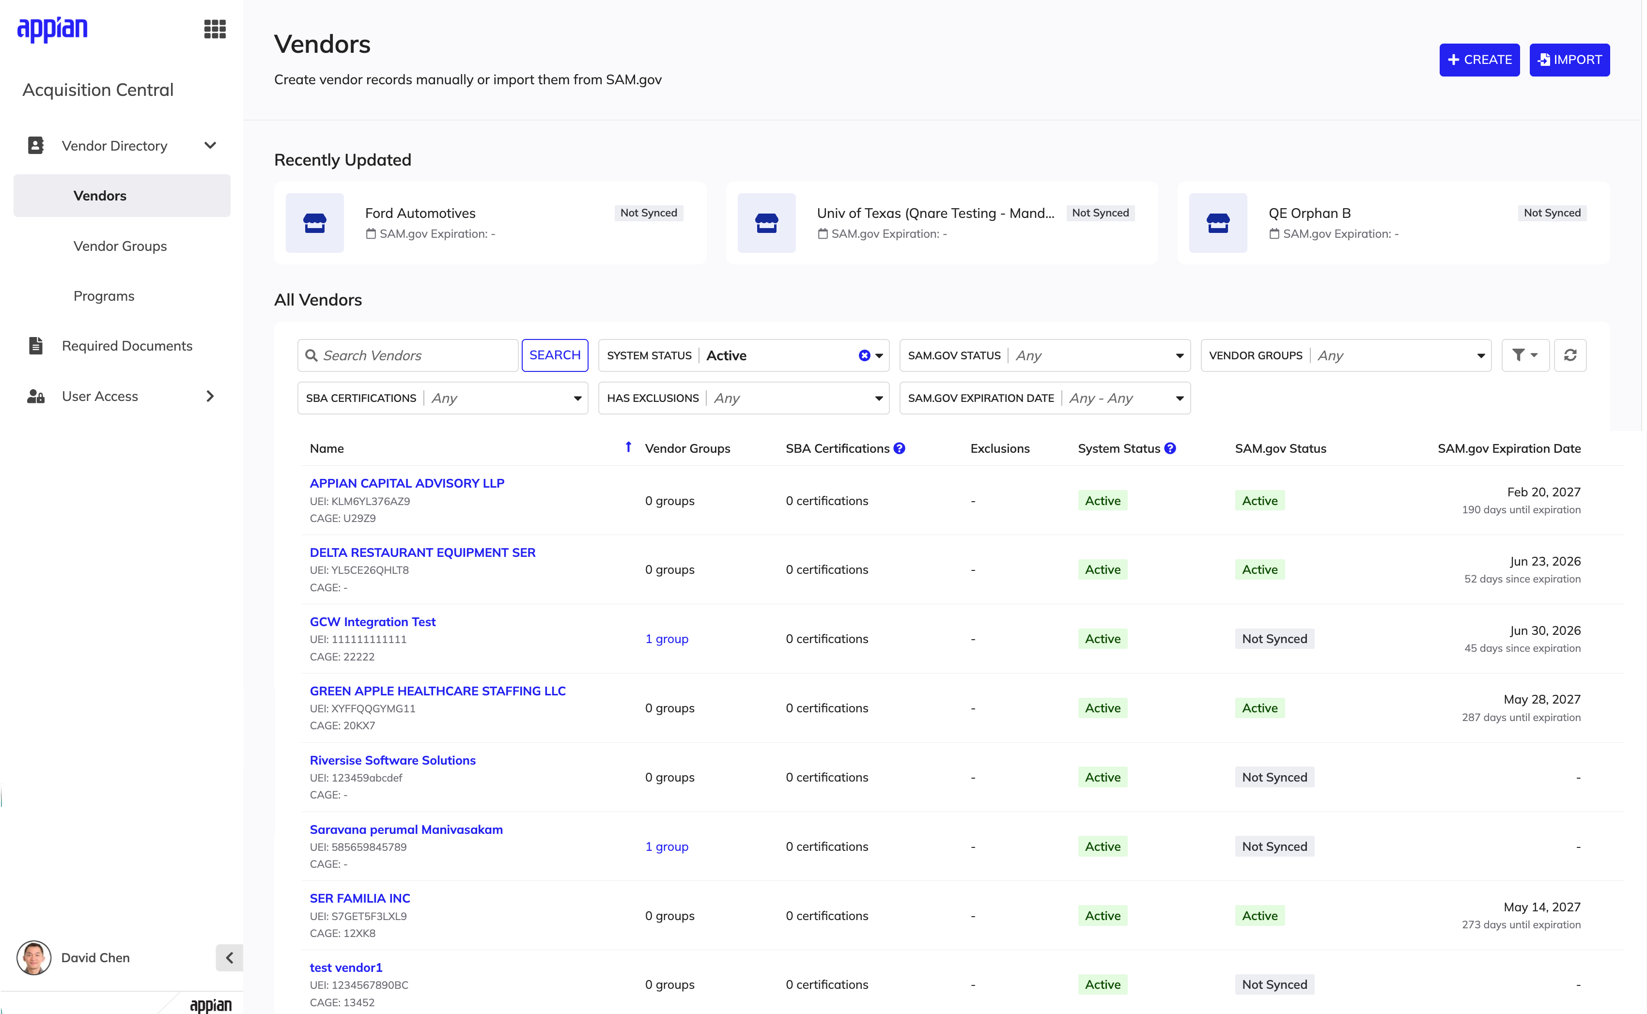Open Saravana perumal Manivasakam vendor
Screen dimensions: 1647x1014
(x=406, y=830)
